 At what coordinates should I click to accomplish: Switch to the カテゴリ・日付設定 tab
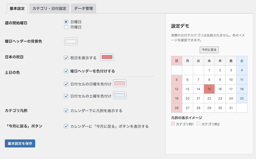(x=49, y=9)
